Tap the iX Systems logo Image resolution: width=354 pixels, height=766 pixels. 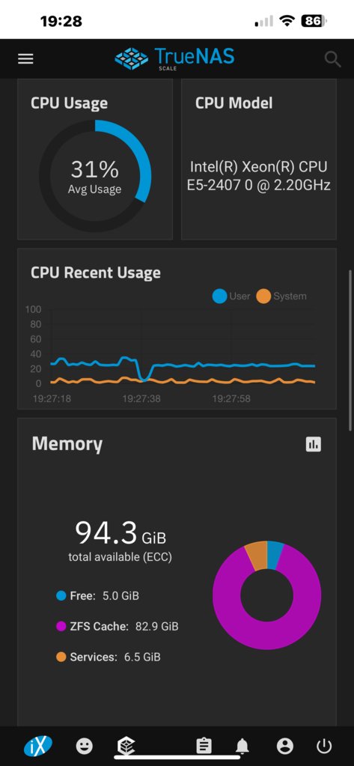click(x=38, y=746)
